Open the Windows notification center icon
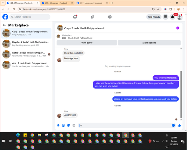187x150 pixels. pos(183,141)
